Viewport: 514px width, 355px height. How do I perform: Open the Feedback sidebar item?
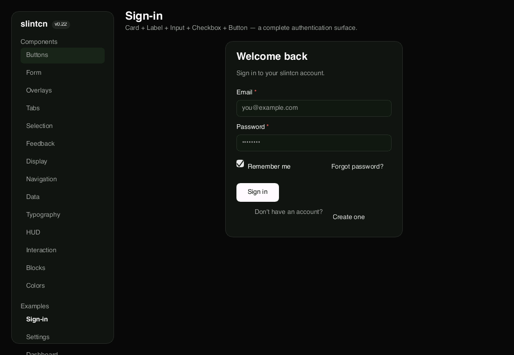tap(63, 143)
